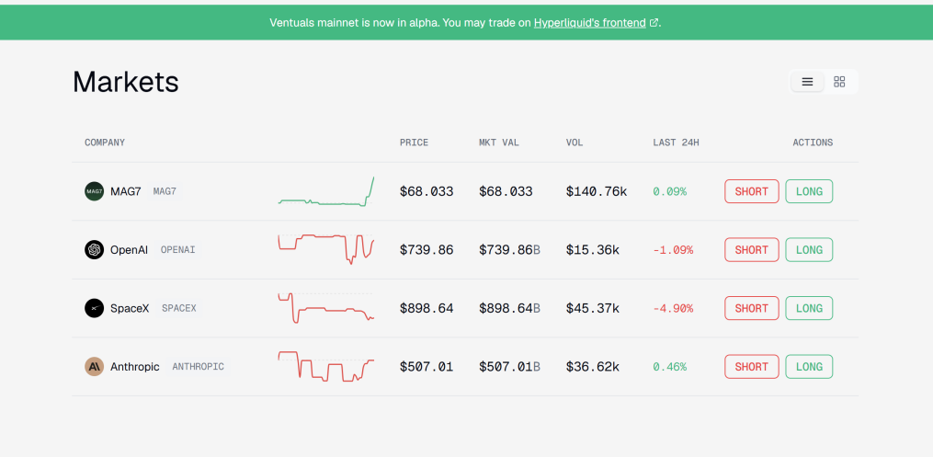
Task: Go long on MAG7
Action: pos(809,191)
